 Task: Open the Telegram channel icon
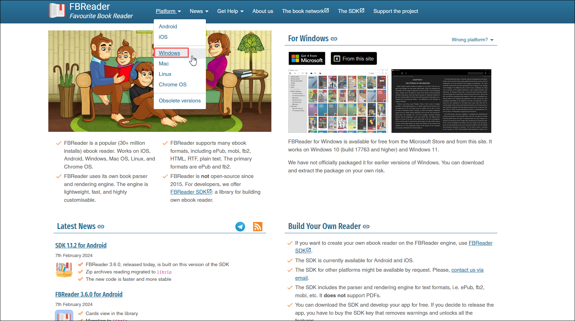coord(240,227)
